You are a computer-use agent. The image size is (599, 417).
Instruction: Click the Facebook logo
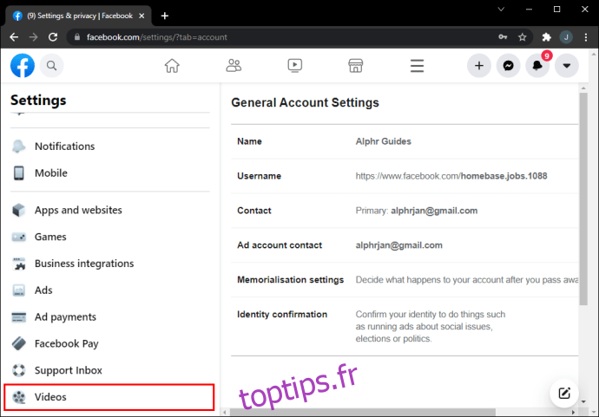pyautogui.click(x=23, y=66)
